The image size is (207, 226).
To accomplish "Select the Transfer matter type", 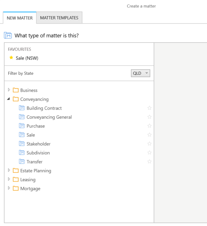I will coord(34,162).
